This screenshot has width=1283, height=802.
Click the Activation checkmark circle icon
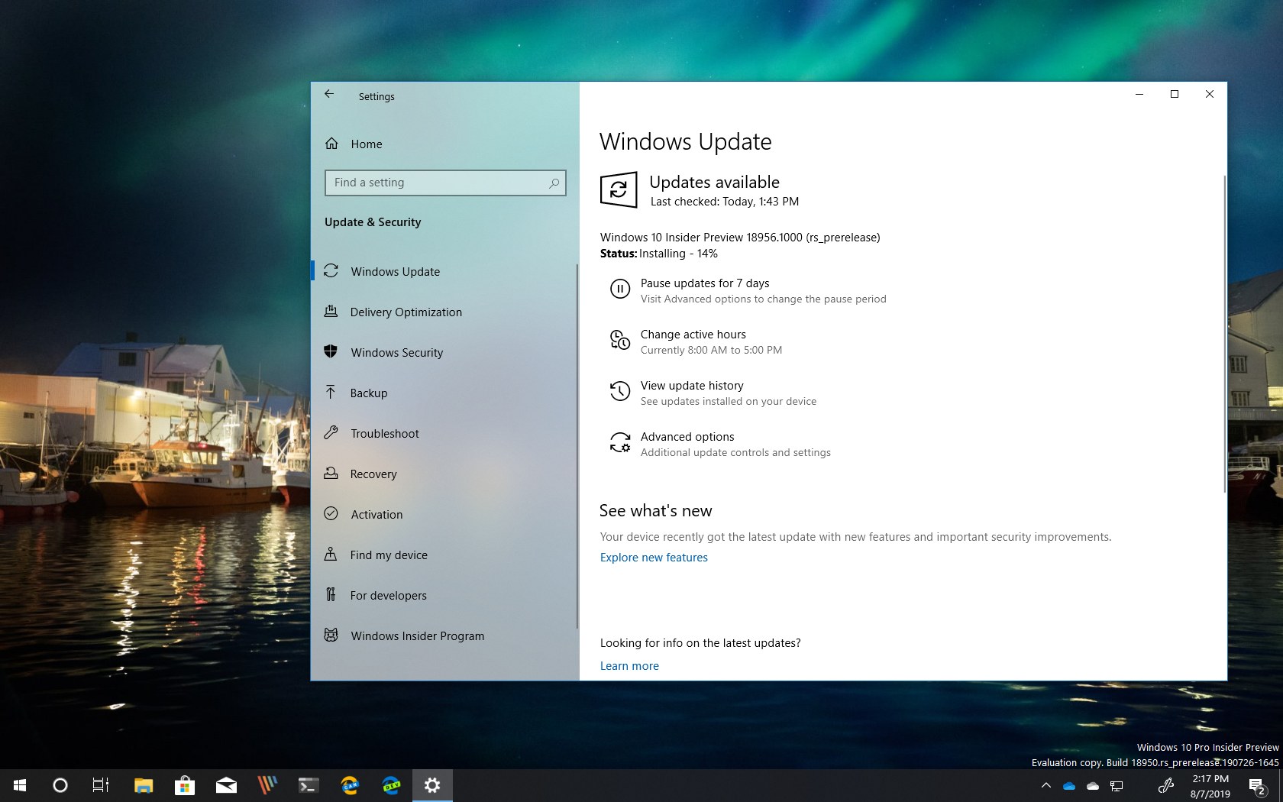(x=331, y=514)
